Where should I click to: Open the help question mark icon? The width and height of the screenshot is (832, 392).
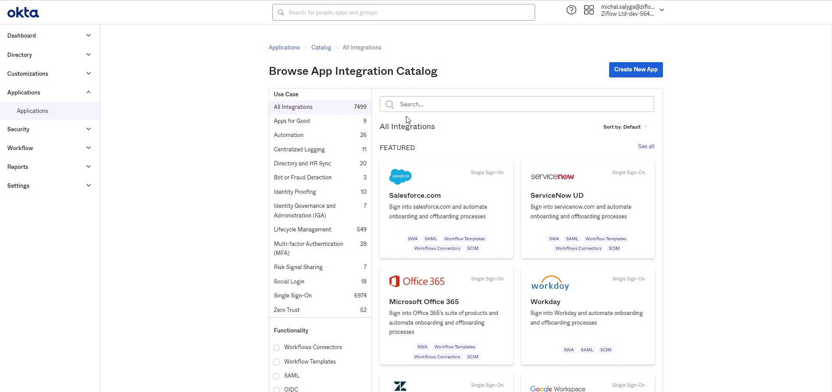(571, 10)
